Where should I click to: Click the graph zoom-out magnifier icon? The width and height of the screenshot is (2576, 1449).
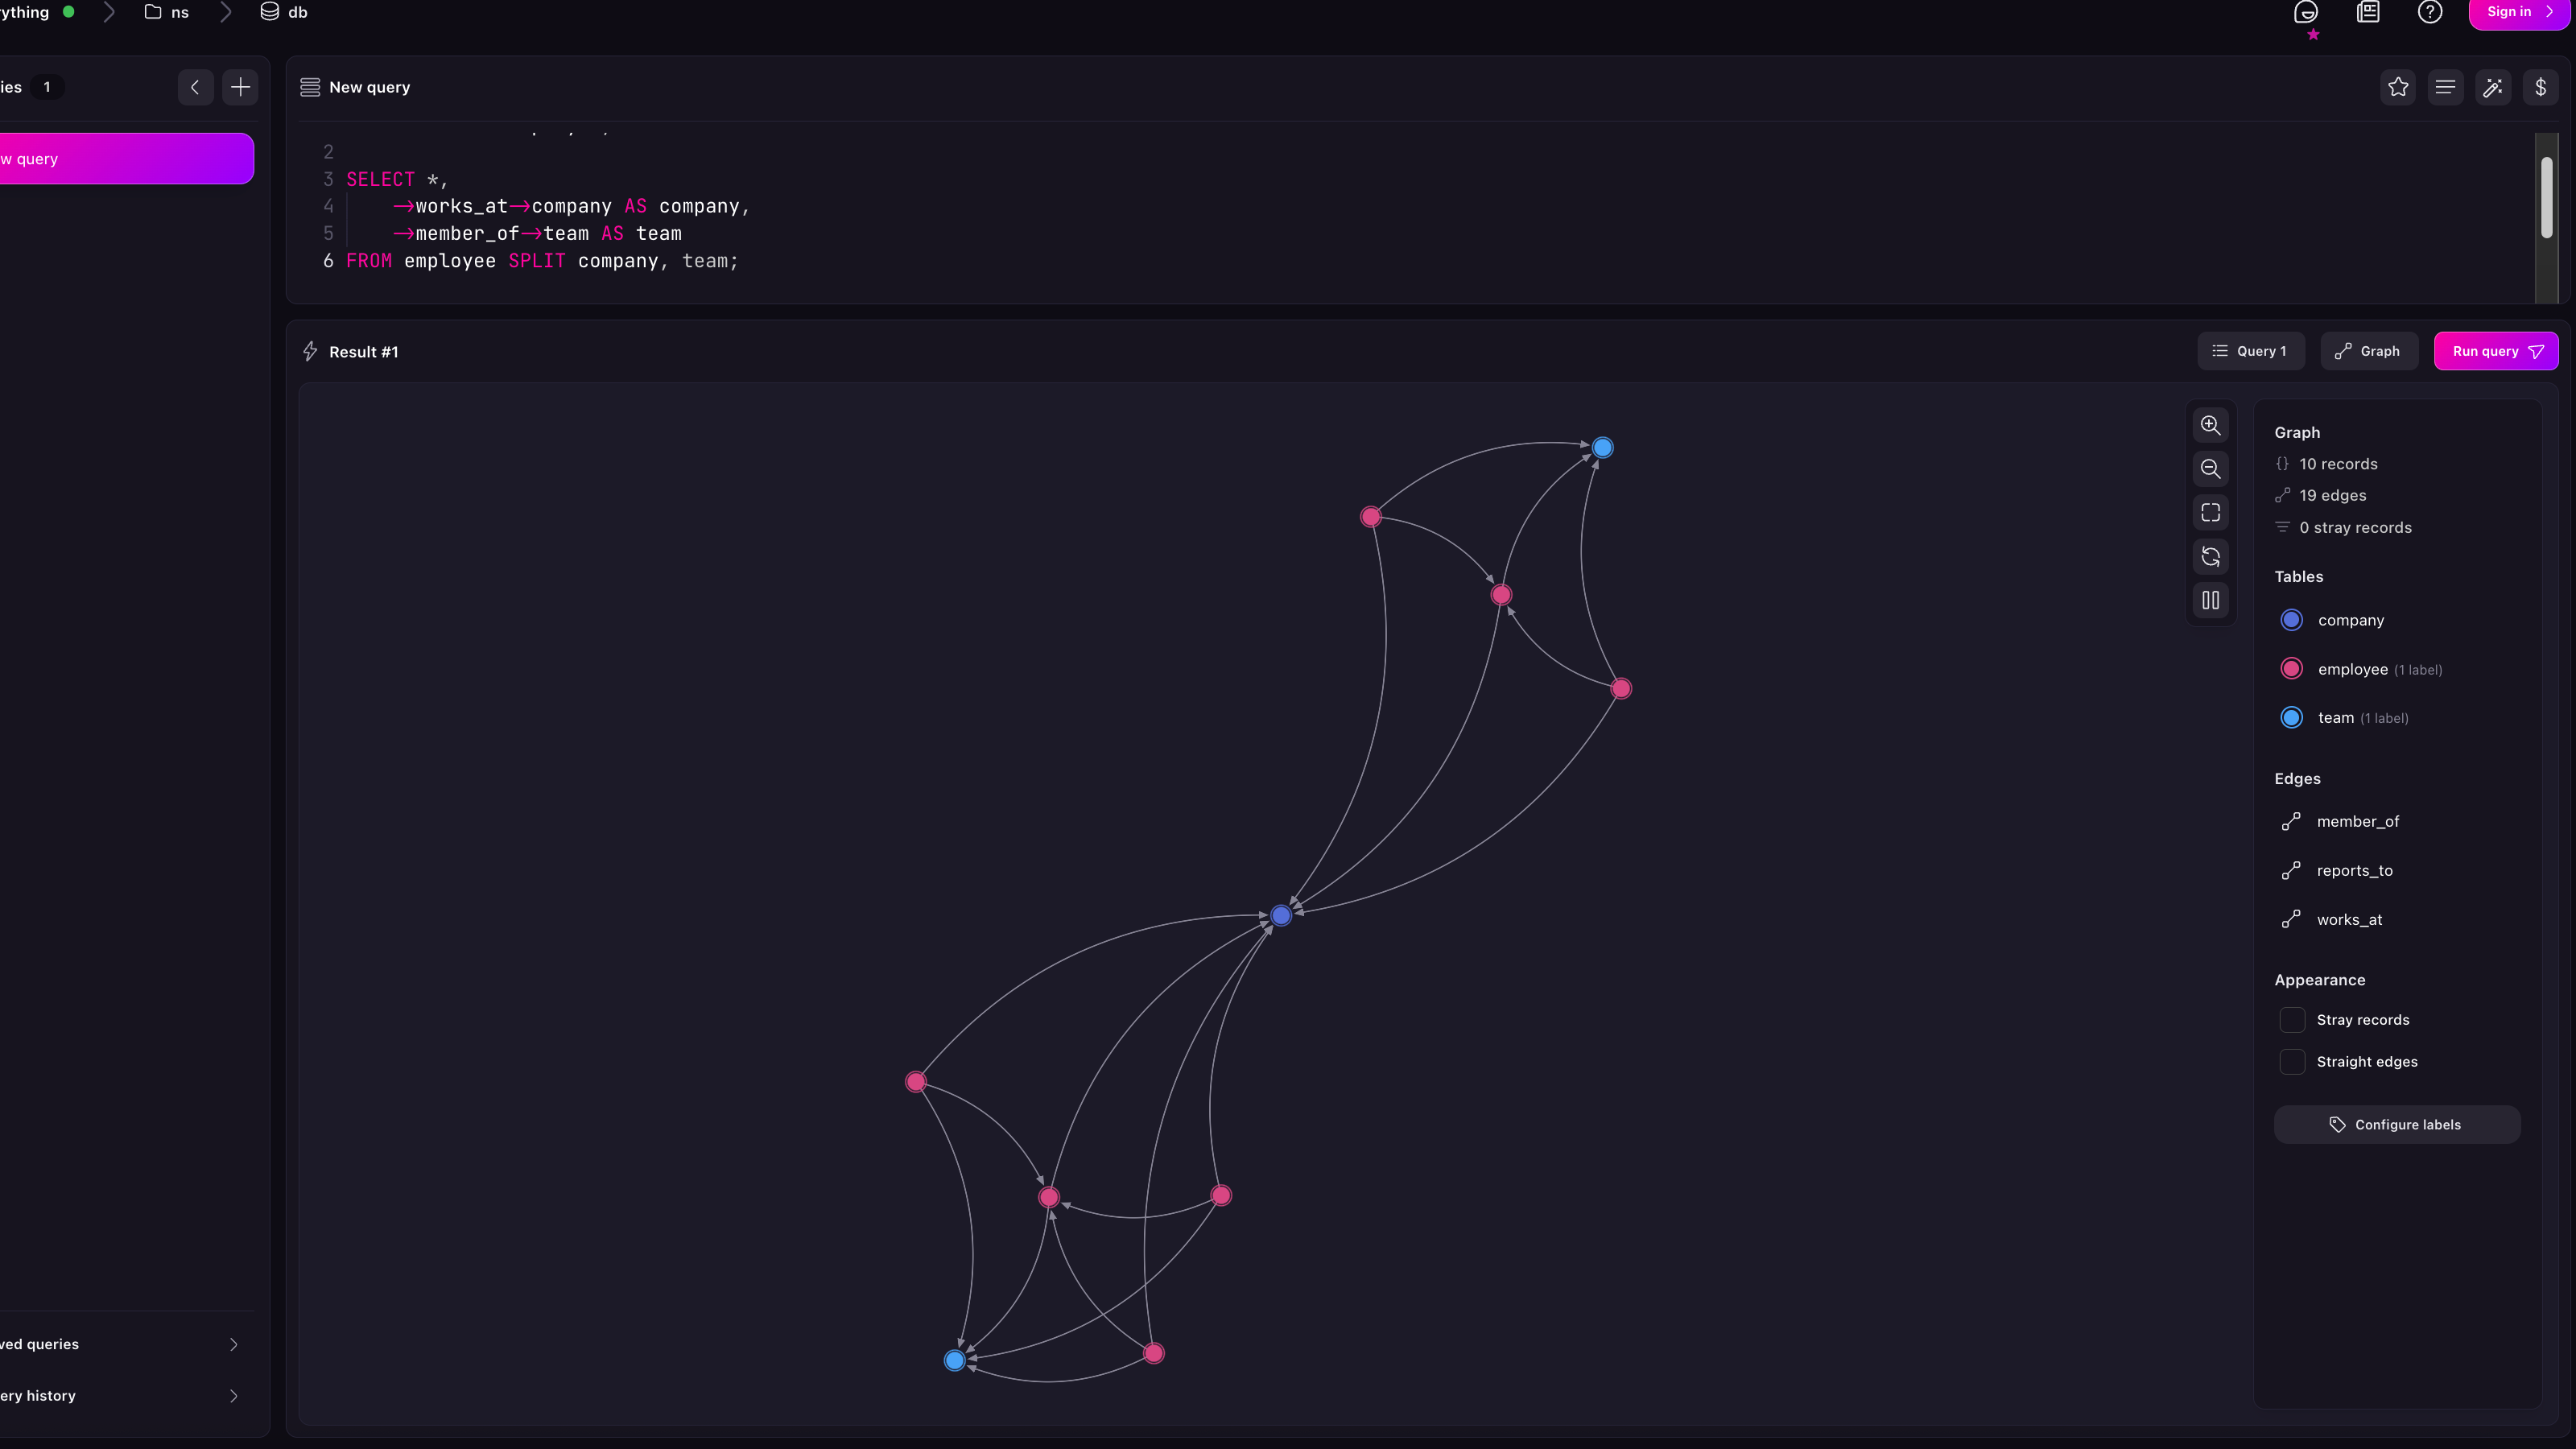pyautogui.click(x=2210, y=469)
